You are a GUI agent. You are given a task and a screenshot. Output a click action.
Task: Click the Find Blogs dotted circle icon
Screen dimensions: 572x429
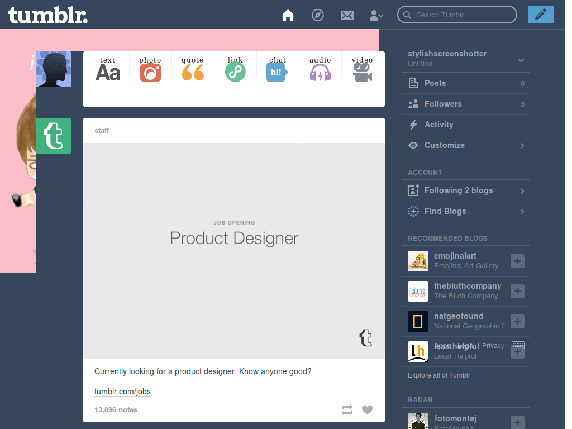[413, 211]
